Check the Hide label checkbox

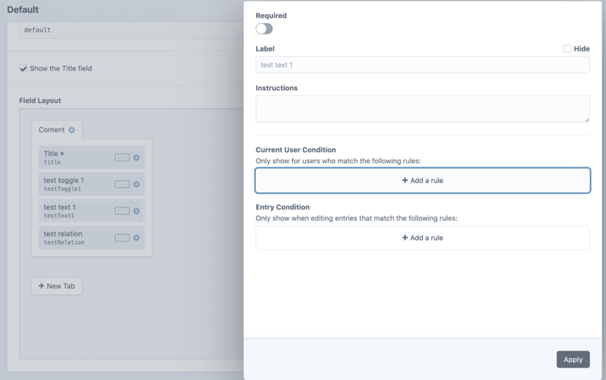tap(567, 48)
